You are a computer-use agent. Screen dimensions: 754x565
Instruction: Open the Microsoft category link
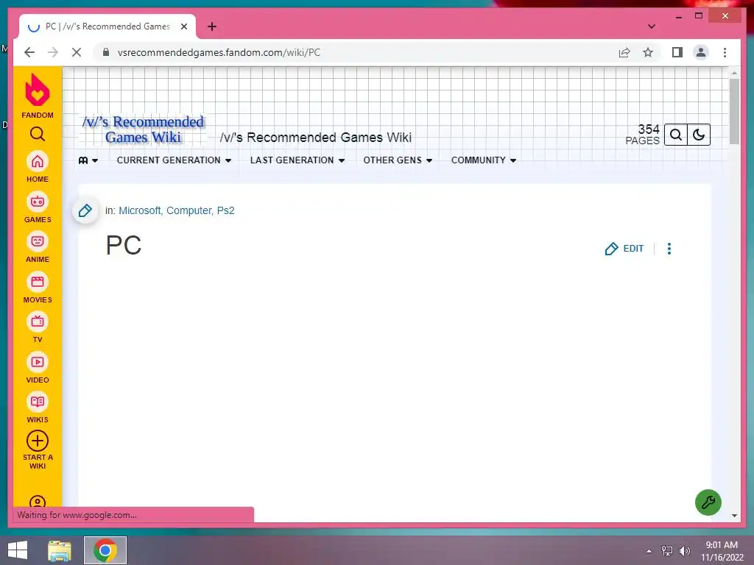point(139,210)
